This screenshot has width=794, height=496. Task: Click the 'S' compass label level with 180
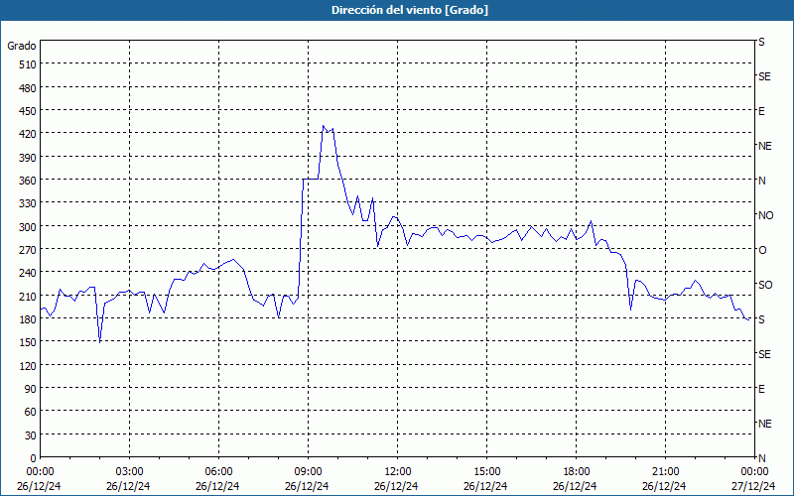coord(761,319)
